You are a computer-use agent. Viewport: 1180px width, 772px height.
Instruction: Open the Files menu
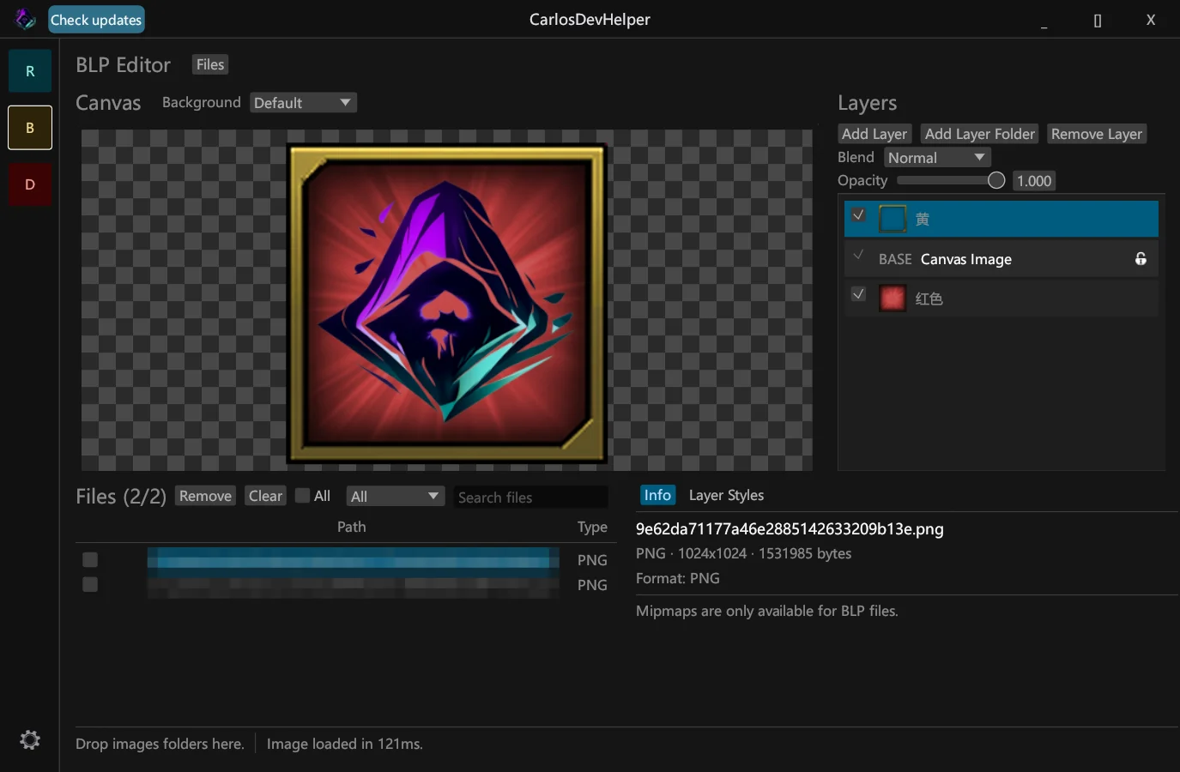coord(210,64)
